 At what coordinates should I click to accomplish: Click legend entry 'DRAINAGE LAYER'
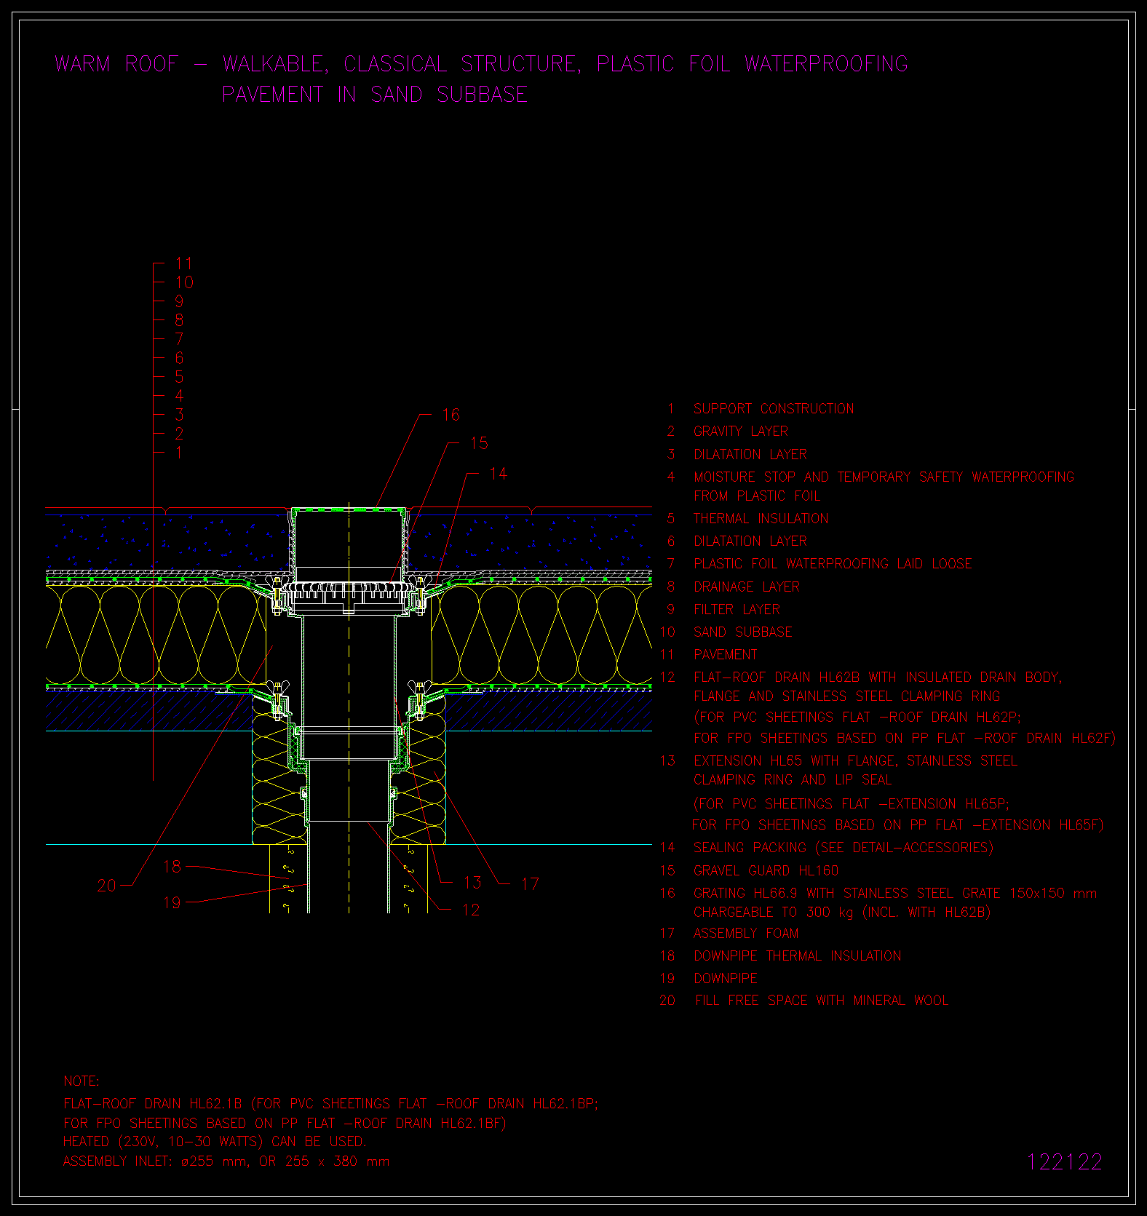pos(747,587)
